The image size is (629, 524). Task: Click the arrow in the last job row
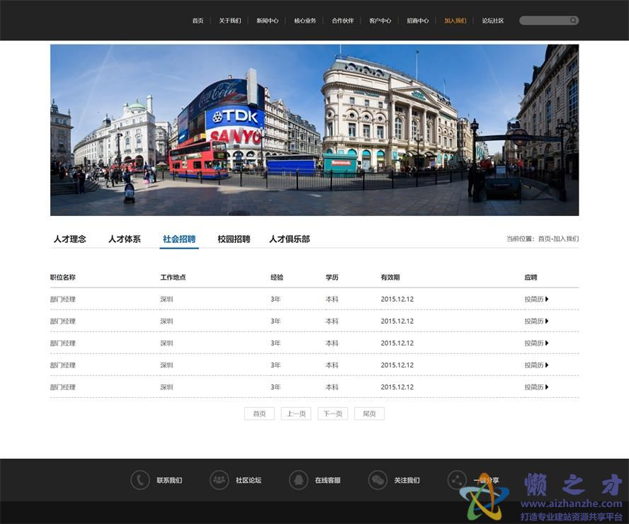click(x=547, y=387)
